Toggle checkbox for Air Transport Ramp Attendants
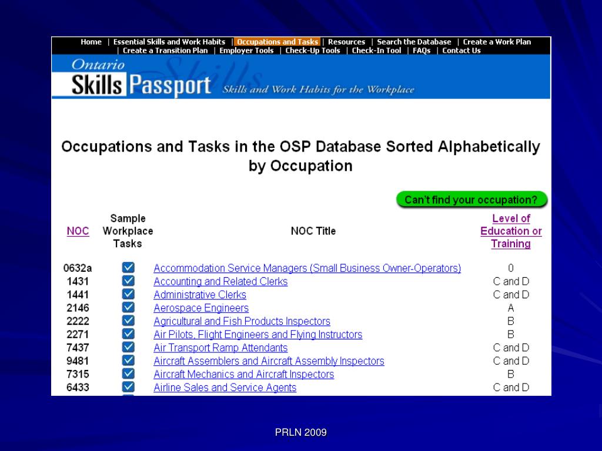Screen dimensions: 602x451 [128, 346]
